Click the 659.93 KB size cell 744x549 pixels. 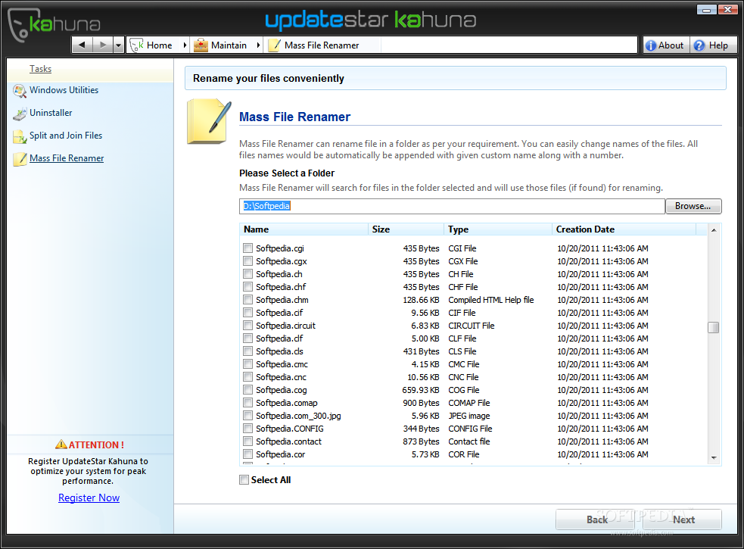[421, 390]
